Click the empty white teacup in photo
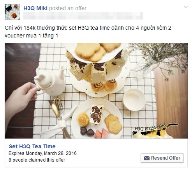 point(134,100)
